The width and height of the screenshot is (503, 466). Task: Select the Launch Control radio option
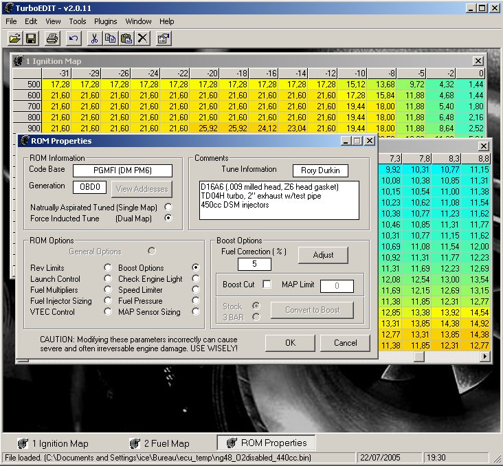point(108,278)
